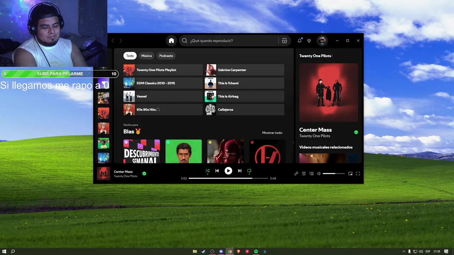Open Descubrimiento Semanal card

[x=142, y=151]
